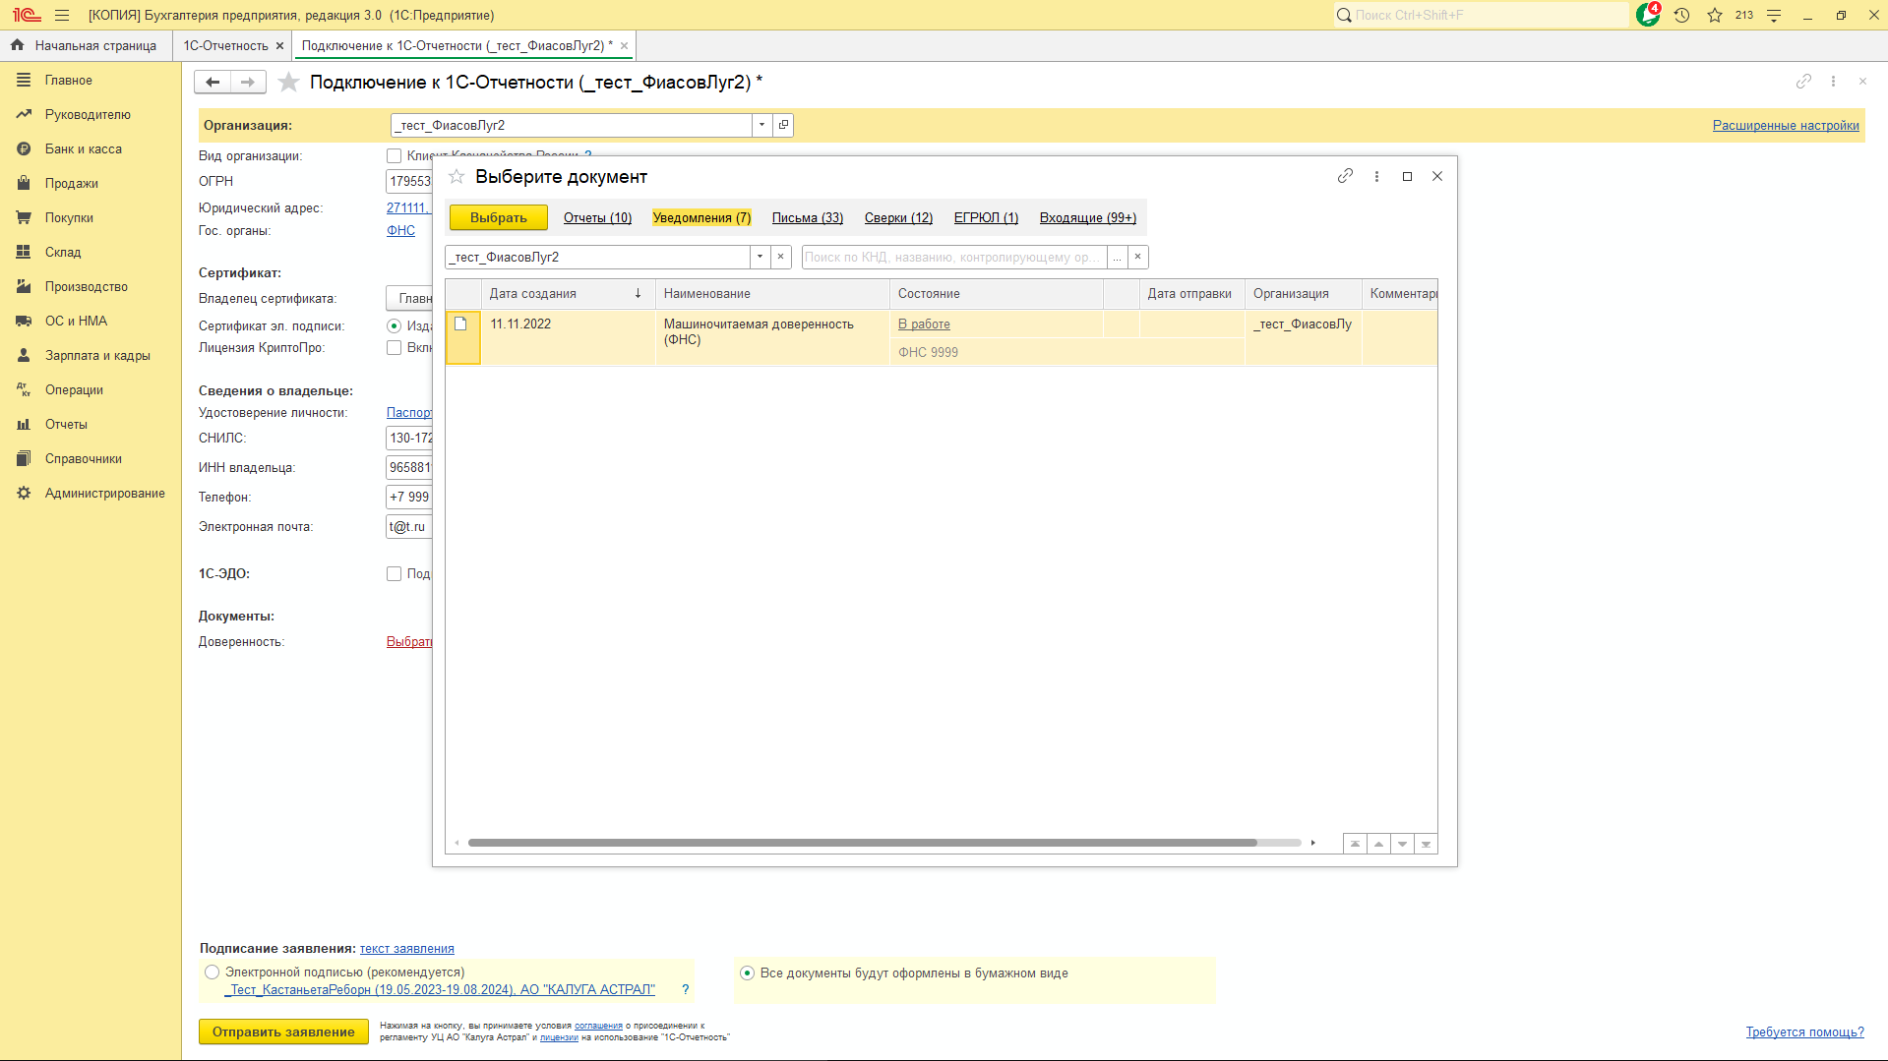Jump to last row in document list

[x=1426, y=844]
